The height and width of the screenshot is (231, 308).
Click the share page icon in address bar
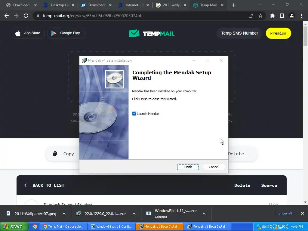[x=251, y=16]
